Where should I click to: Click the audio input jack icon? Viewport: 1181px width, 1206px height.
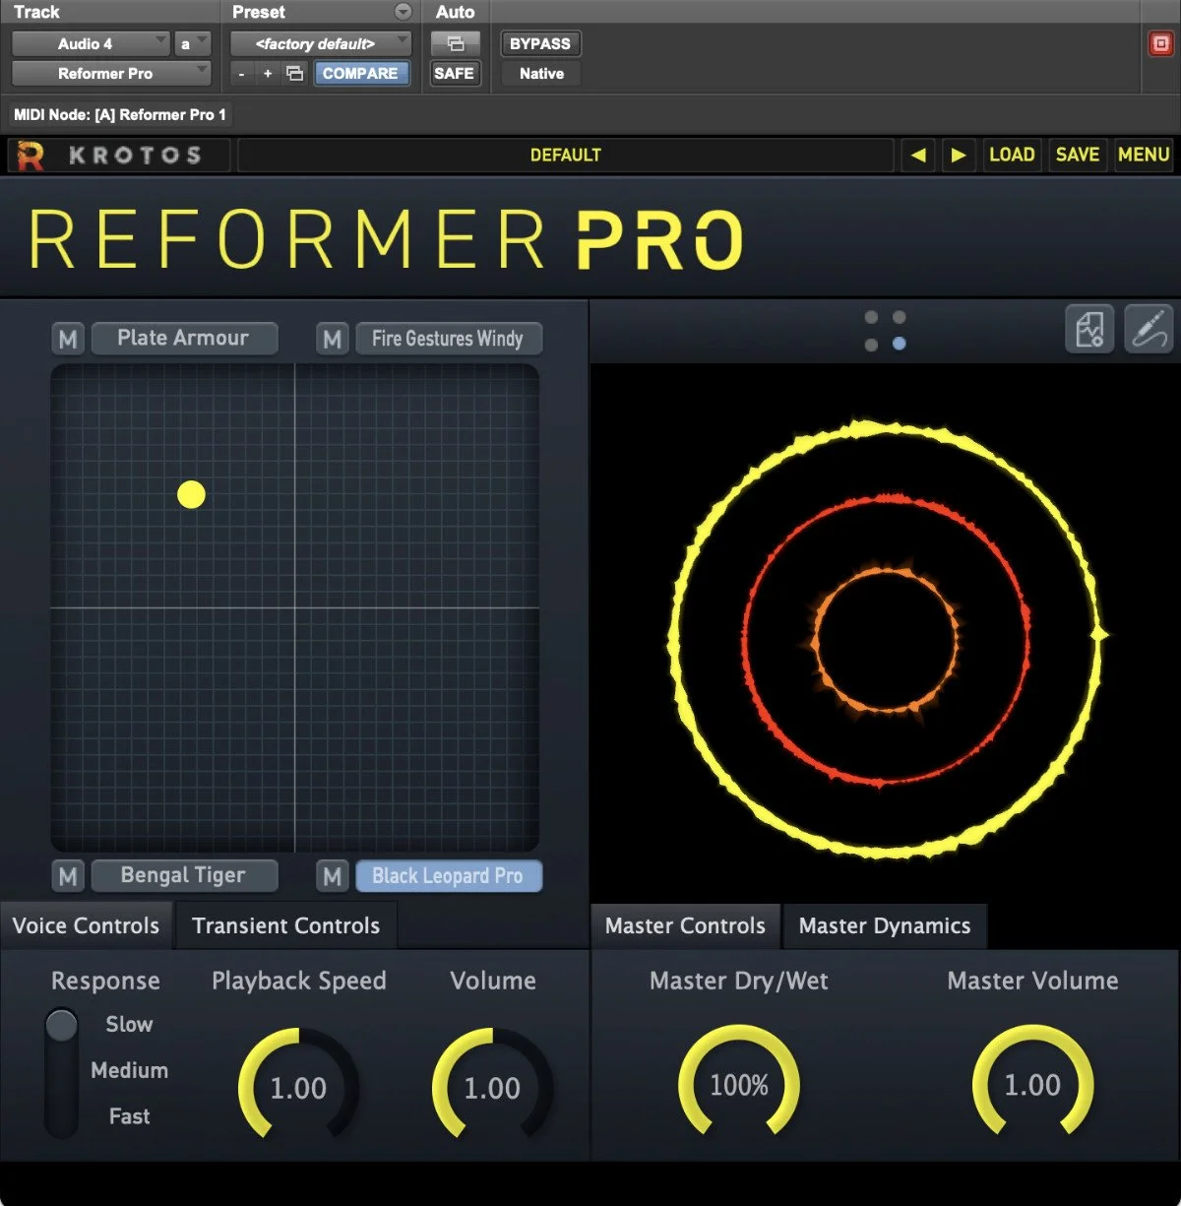pyautogui.click(x=1149, y=329)
